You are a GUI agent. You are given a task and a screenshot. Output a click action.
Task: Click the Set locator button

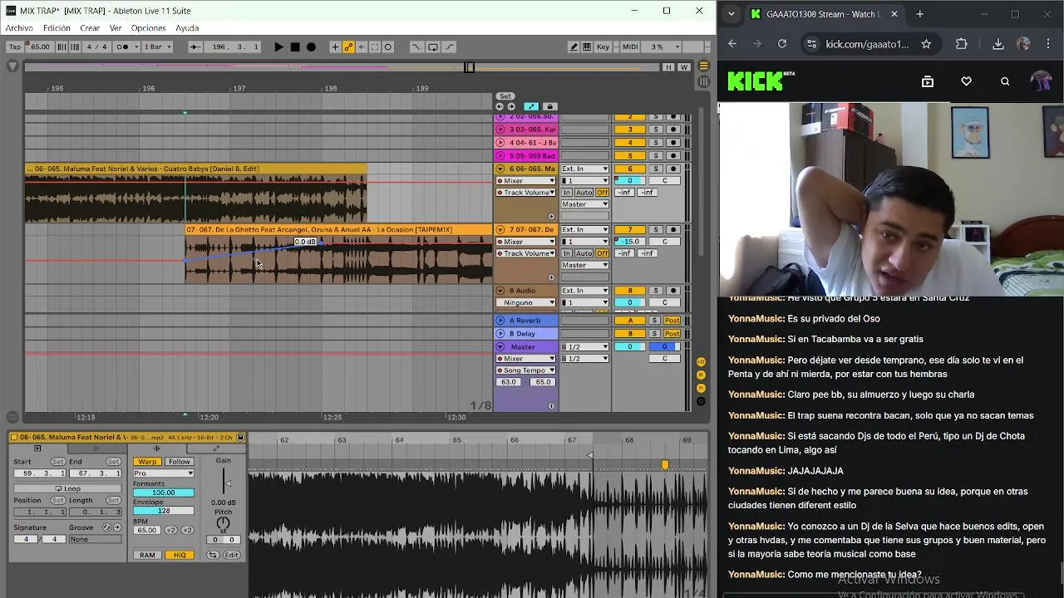coord(505,96)
